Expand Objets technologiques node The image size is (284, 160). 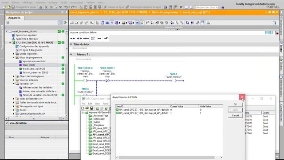click(x=14, y=76)
